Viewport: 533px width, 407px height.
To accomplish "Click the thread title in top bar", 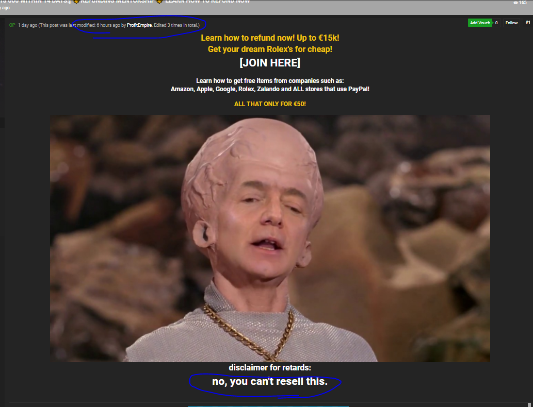I will pyautogui.click(x=125, y=2).
